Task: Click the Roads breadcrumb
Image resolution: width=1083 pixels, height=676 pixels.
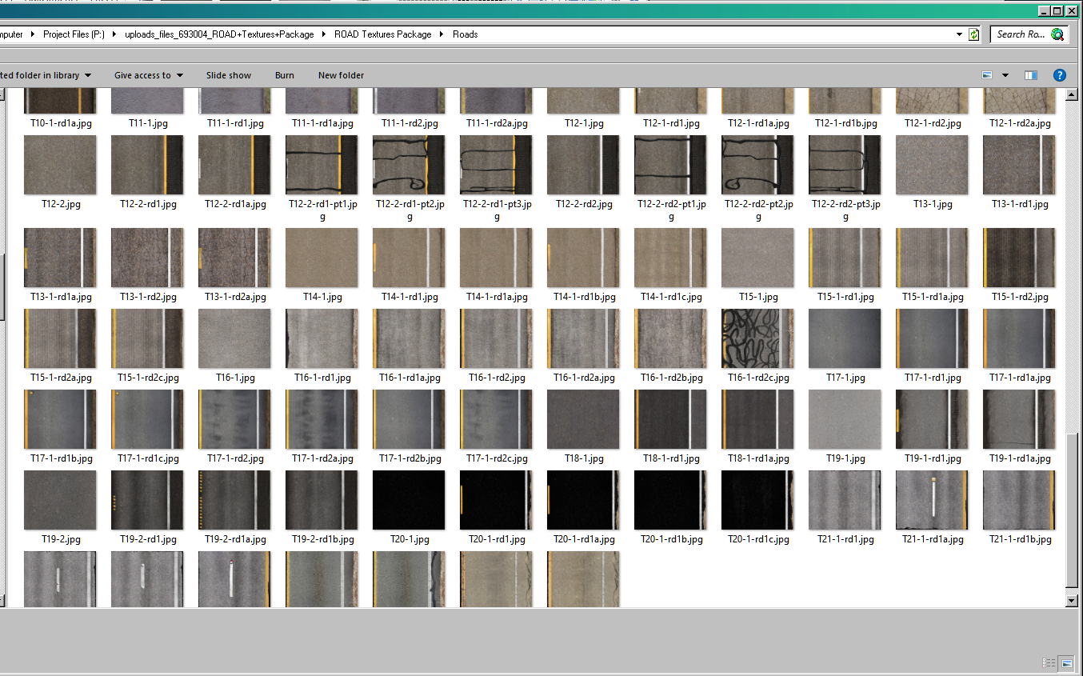Action: point(466,34)
